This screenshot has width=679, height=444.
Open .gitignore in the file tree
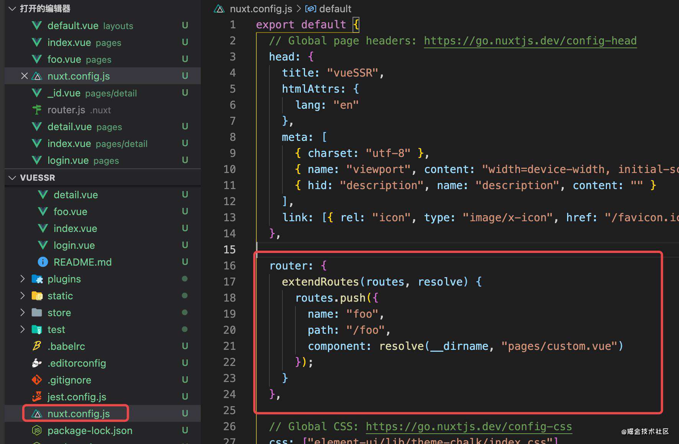[103, 380]
